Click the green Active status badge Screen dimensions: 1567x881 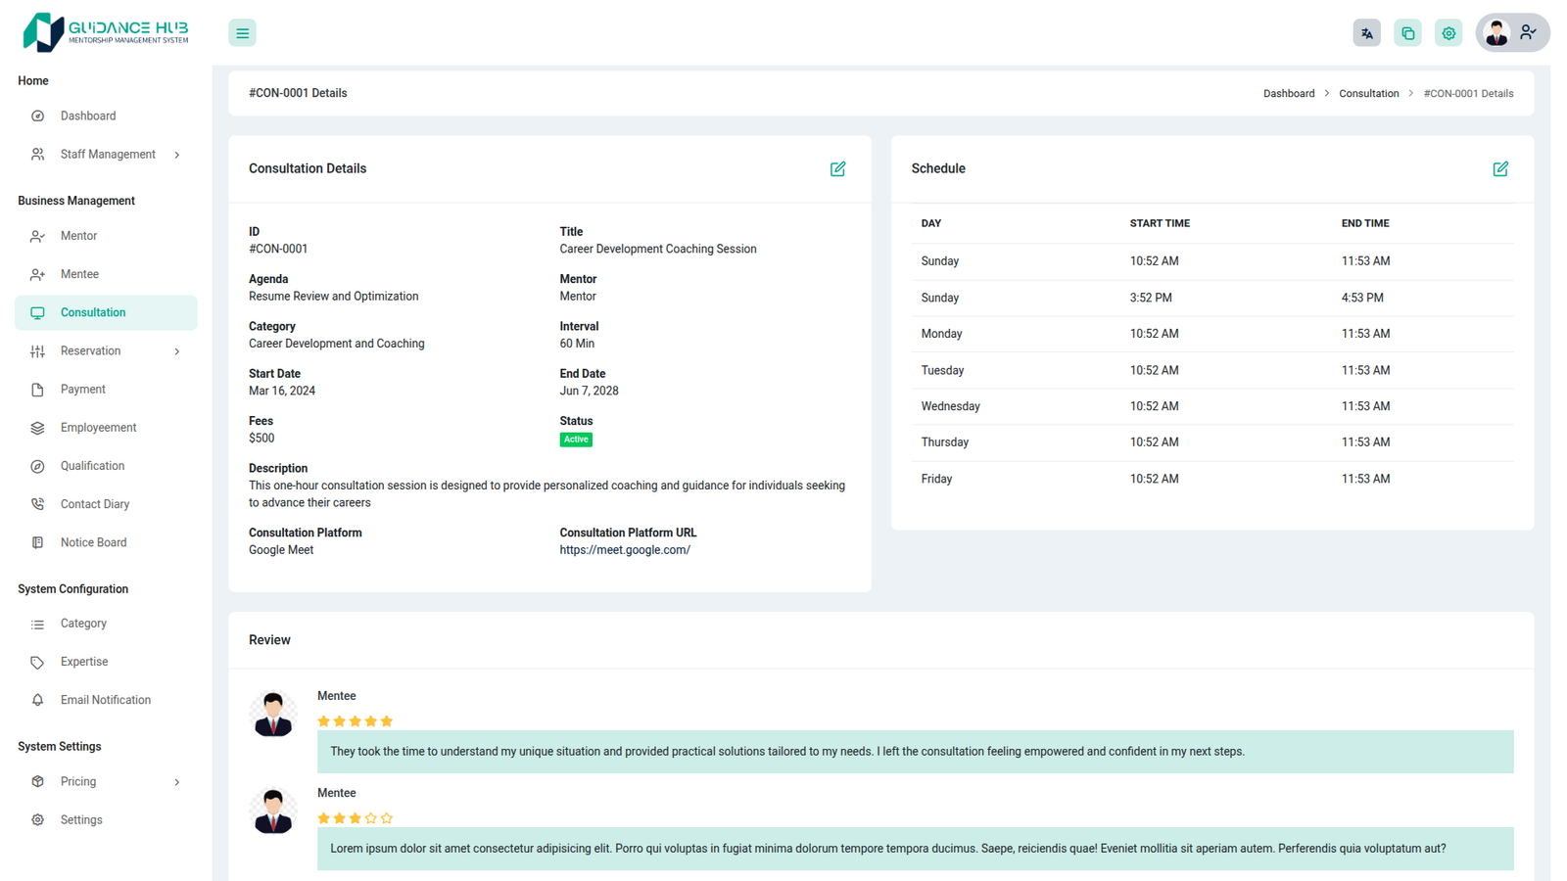(576, 440)
